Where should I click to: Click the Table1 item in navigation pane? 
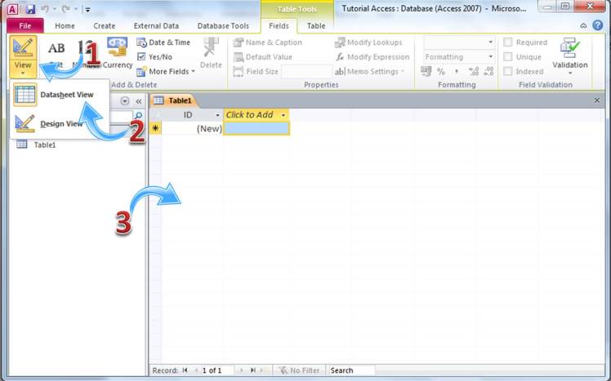44,144
